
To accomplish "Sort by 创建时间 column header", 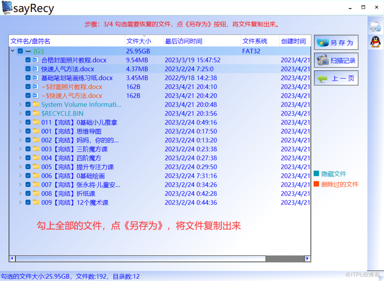I will point(295,41).
